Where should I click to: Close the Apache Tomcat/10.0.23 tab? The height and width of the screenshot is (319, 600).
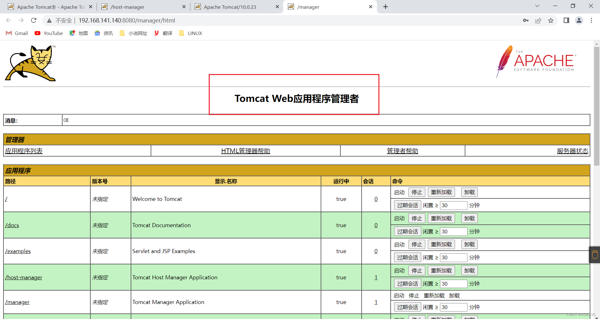click(x=277, y=7)
